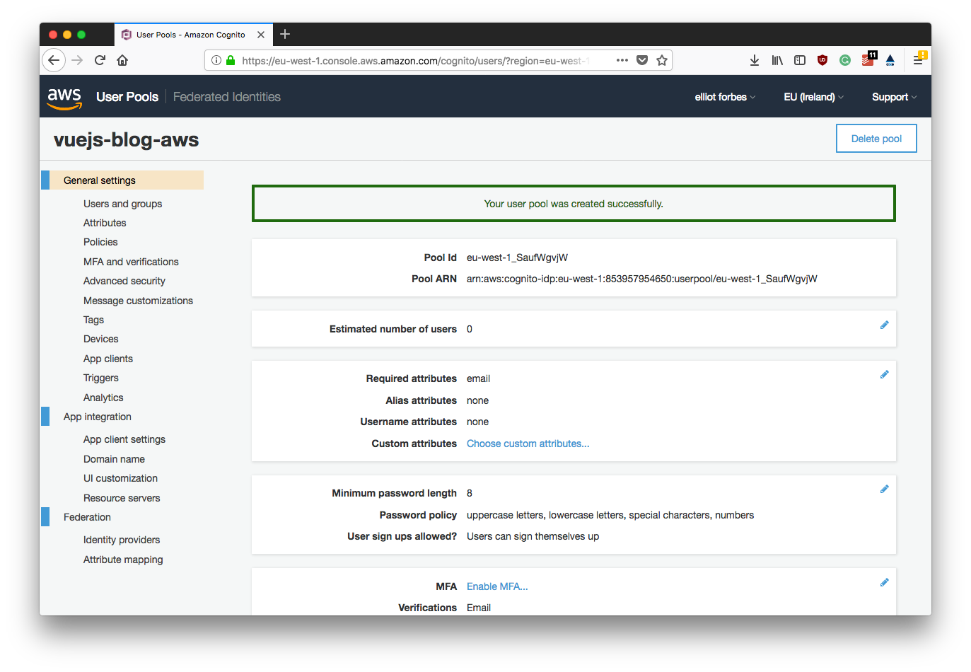This screenshot has width=971, height=672.
Task: Select General settings in sidebar
Action: click(x=122, y=180)
